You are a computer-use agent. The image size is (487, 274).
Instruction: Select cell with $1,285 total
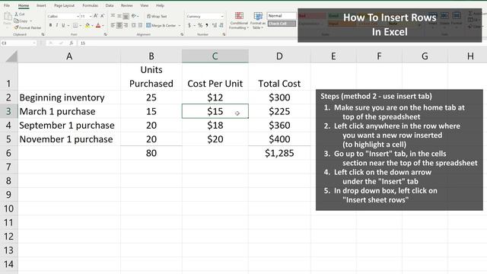[x=279, y=153]
